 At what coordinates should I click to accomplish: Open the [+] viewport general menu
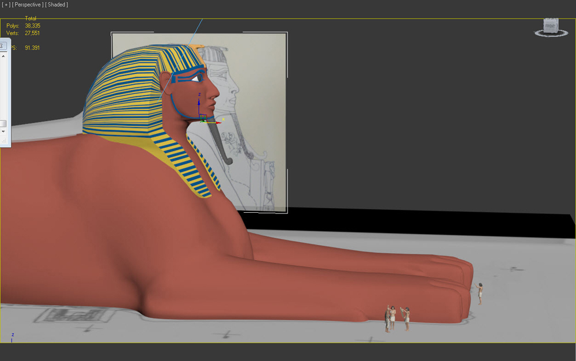pyautogui.click(x=6, y=5)
